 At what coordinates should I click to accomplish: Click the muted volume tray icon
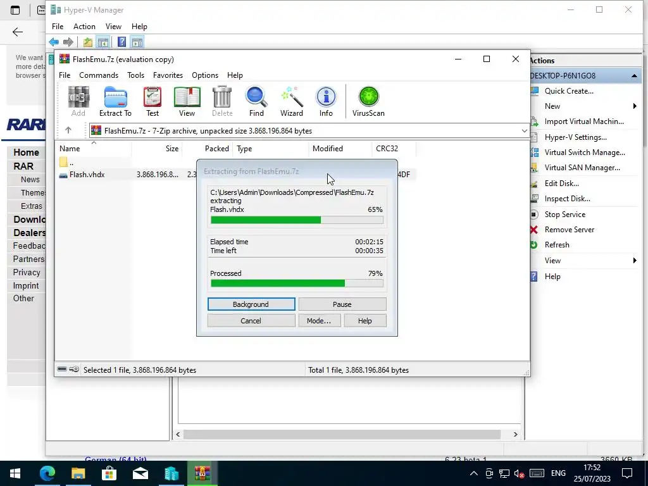[x=519, y=473]
